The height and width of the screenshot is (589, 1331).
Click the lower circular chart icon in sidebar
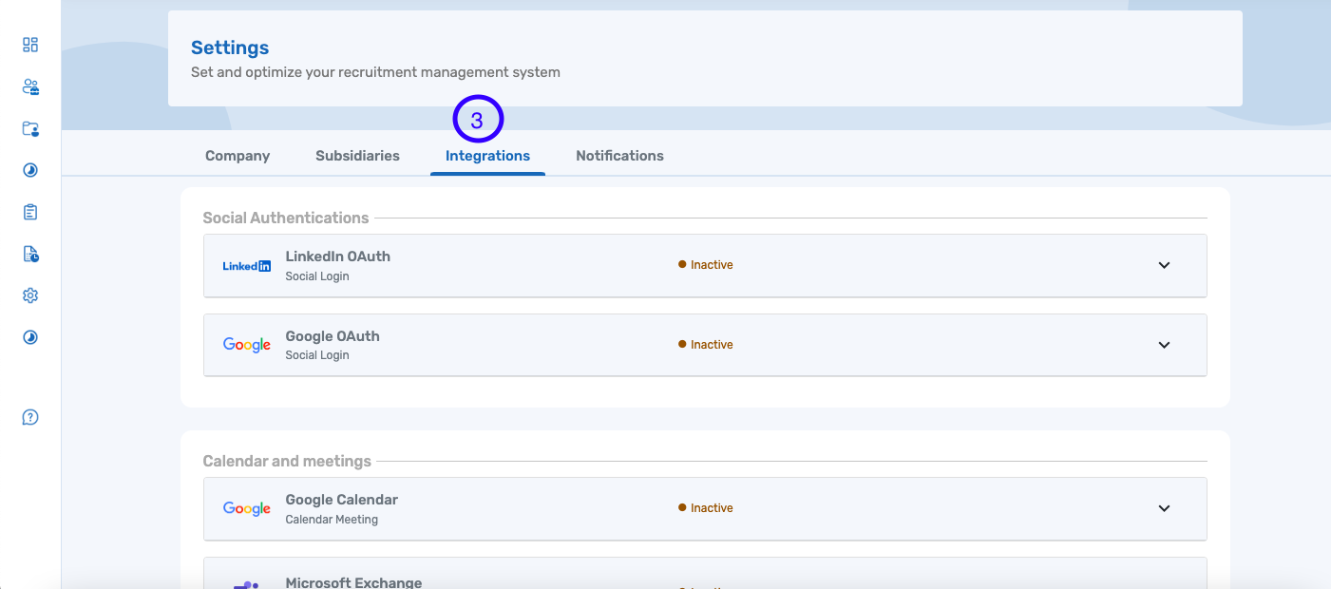coord(29,336)
